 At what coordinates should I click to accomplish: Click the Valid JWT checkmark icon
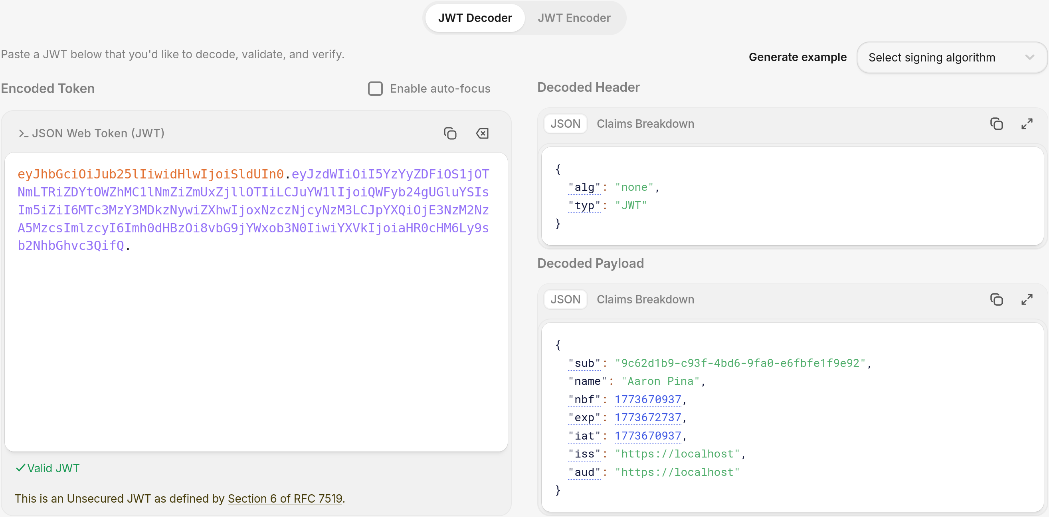coord(20,468)
